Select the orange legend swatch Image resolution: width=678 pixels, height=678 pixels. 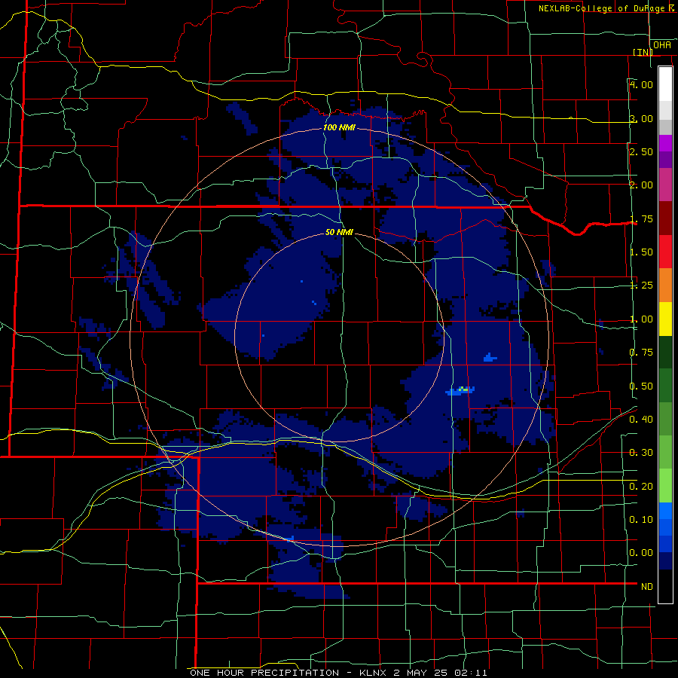[x=665, y=285]
